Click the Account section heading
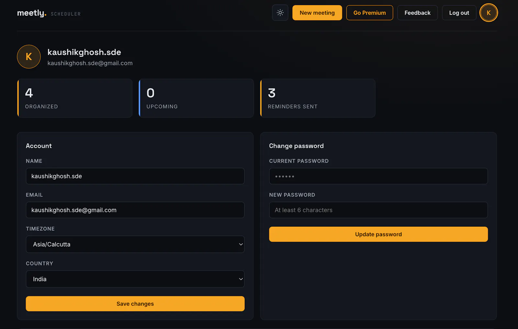This screenshot has width=518, height=329. coord(39,146)
